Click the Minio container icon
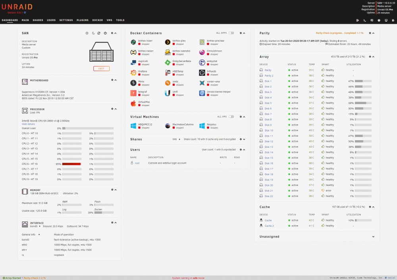 133,83
